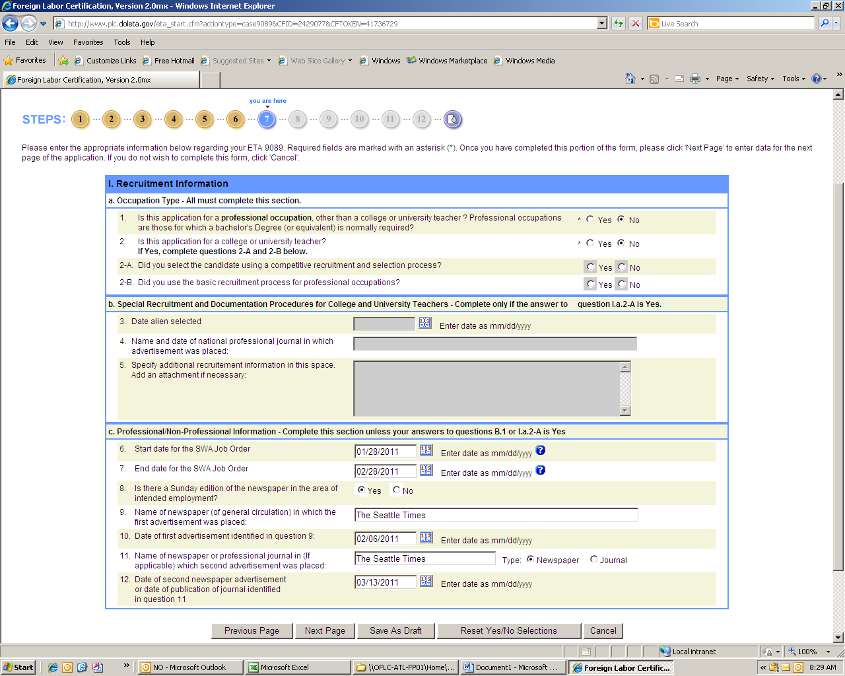Click the Home toolbar icon
845x676 pixels.
point(630,79)
